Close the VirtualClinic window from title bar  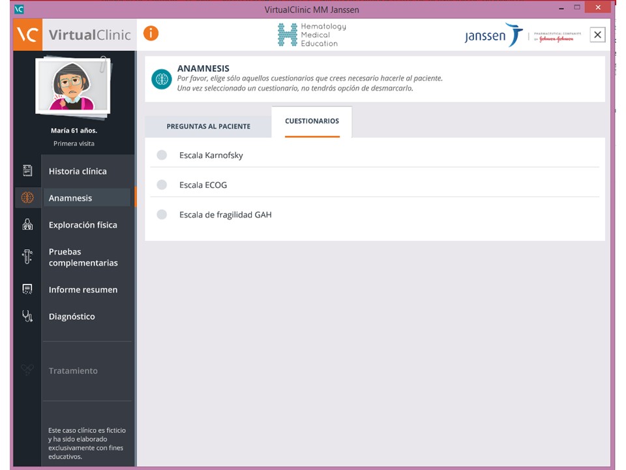point(598,7)
